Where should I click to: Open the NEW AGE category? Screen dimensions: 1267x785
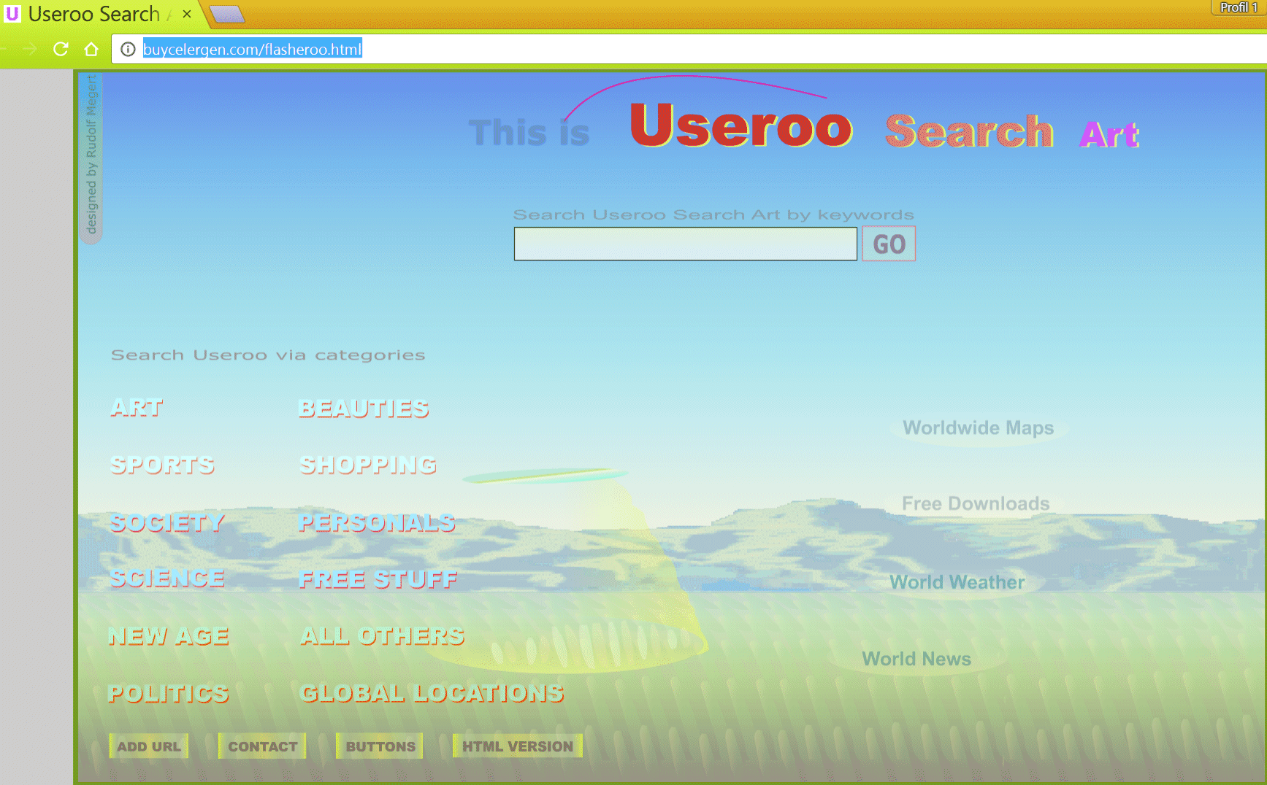(169, 636)
